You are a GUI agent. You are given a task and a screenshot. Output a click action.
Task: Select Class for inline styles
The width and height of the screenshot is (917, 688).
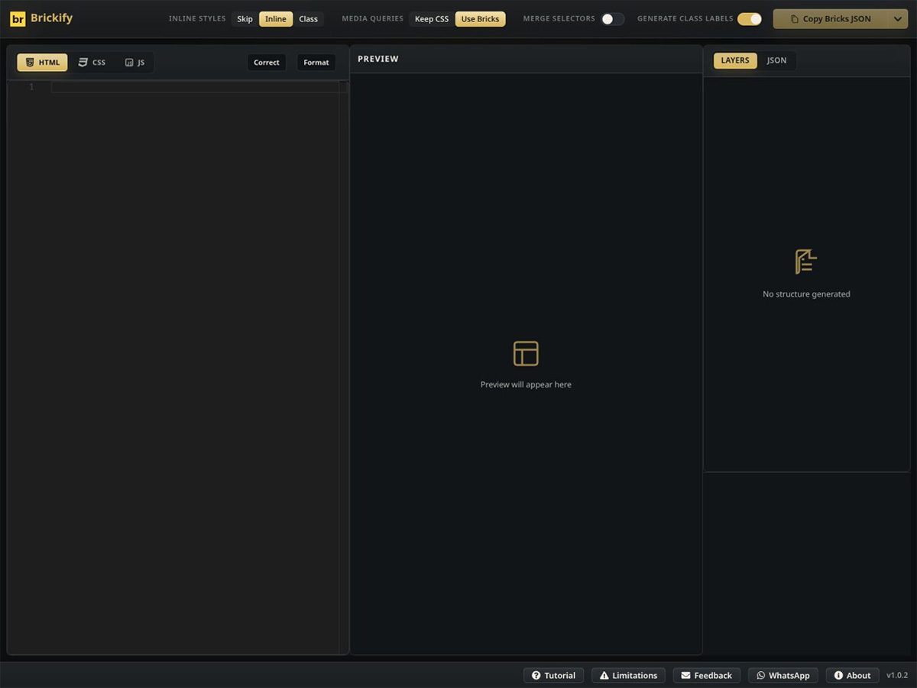click(x=309, y=19)
